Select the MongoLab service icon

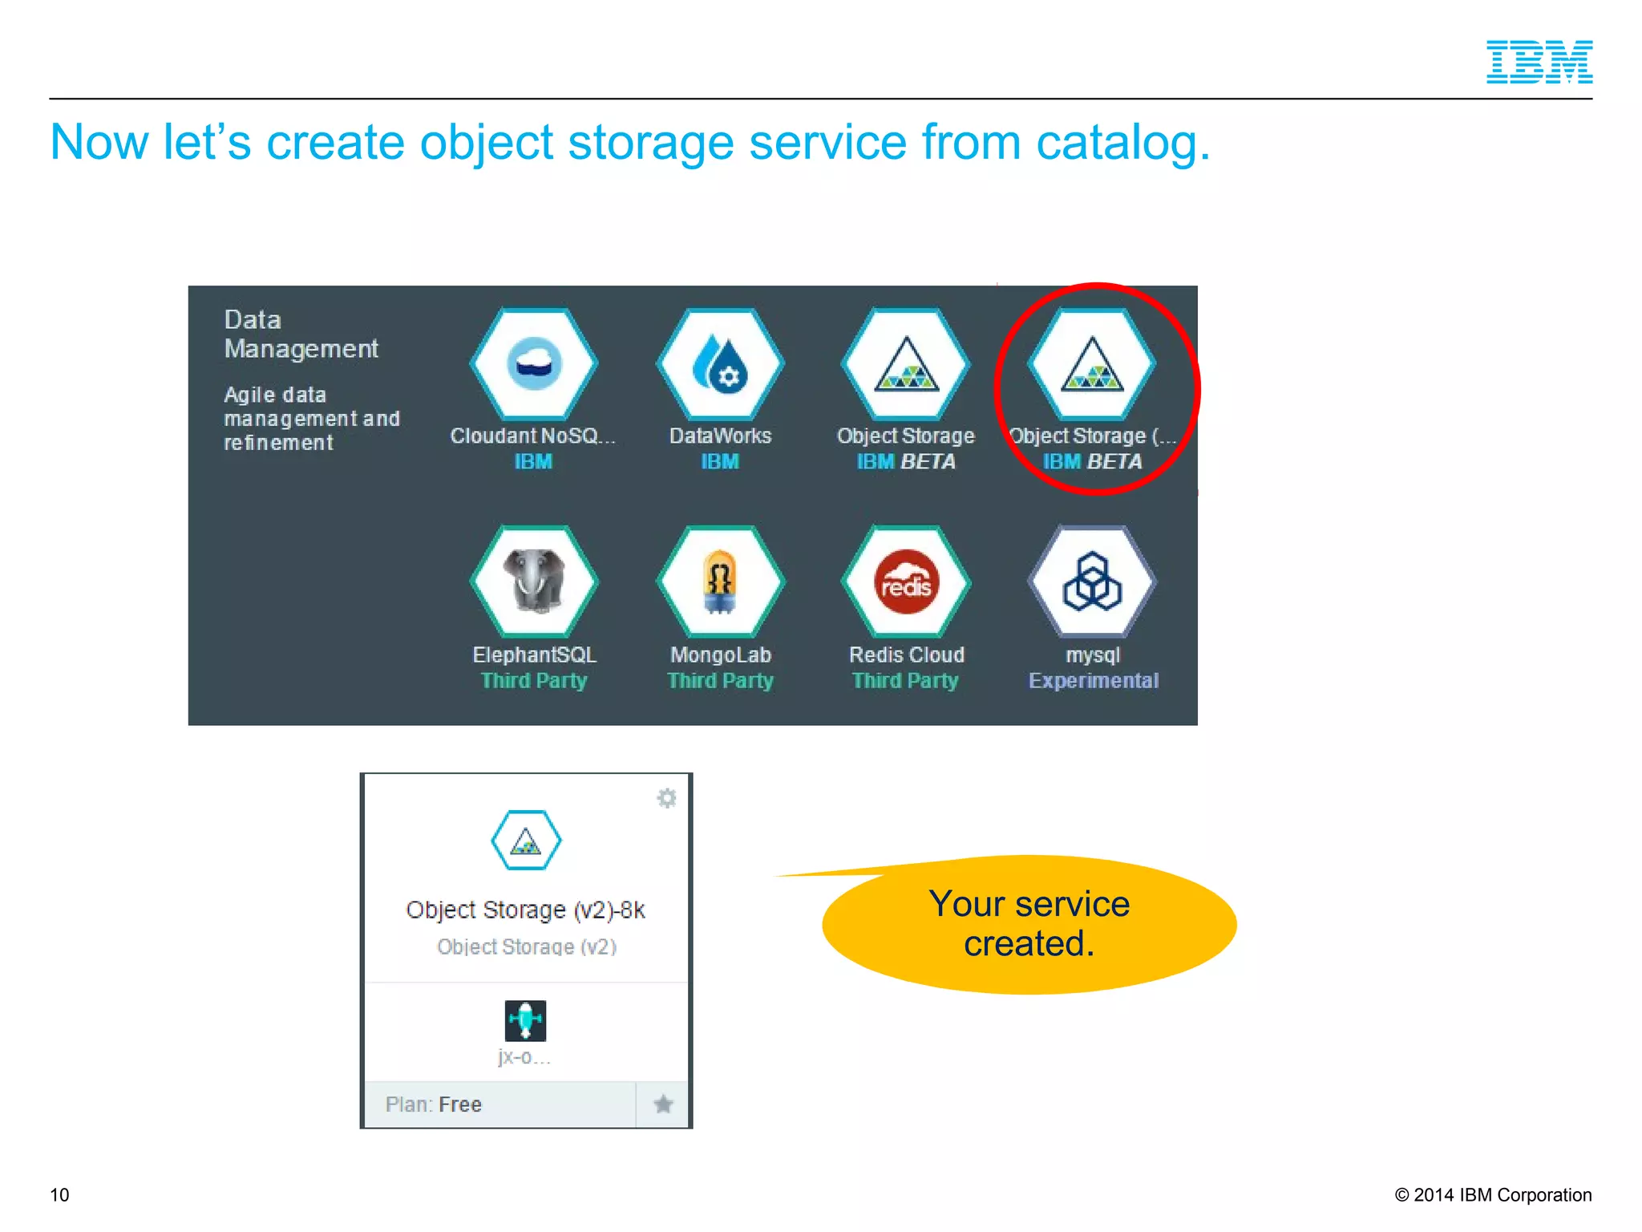coord(720,582)
